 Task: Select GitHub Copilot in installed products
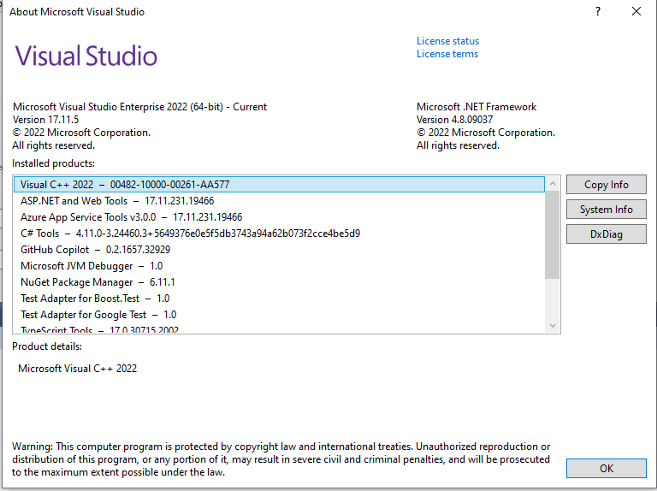click(279, 250)
